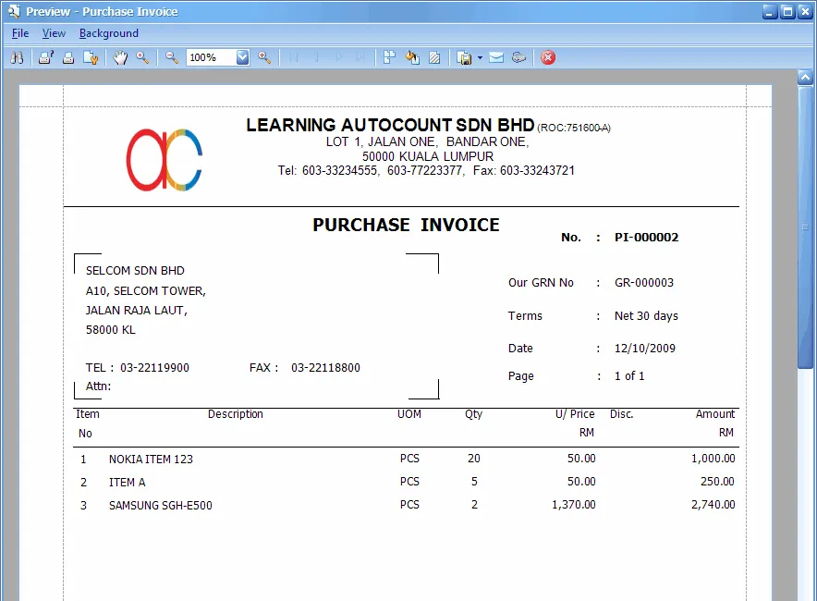
Task: Go to the next page arrow
Action: [339, 57]
